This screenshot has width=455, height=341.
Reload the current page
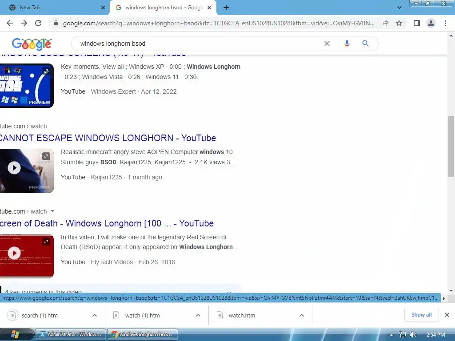[x=38, y=23]
